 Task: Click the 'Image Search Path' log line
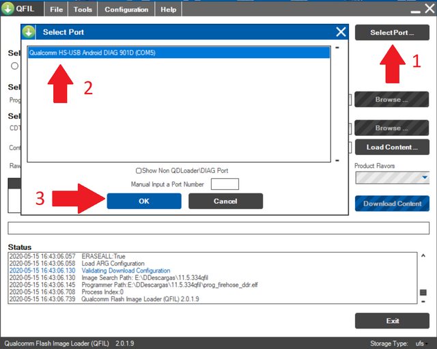[x=145, y=278]
